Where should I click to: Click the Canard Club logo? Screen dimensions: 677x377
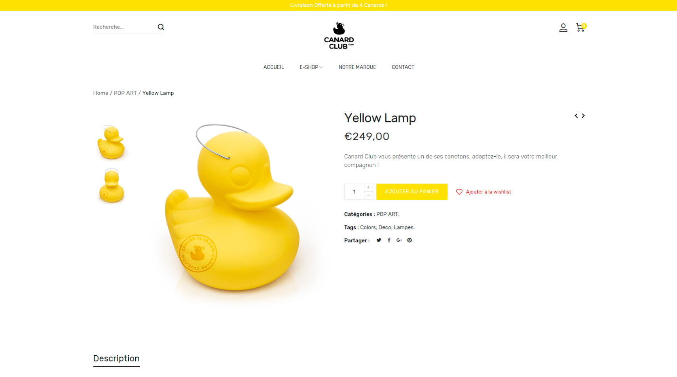[x=339, y=36]
